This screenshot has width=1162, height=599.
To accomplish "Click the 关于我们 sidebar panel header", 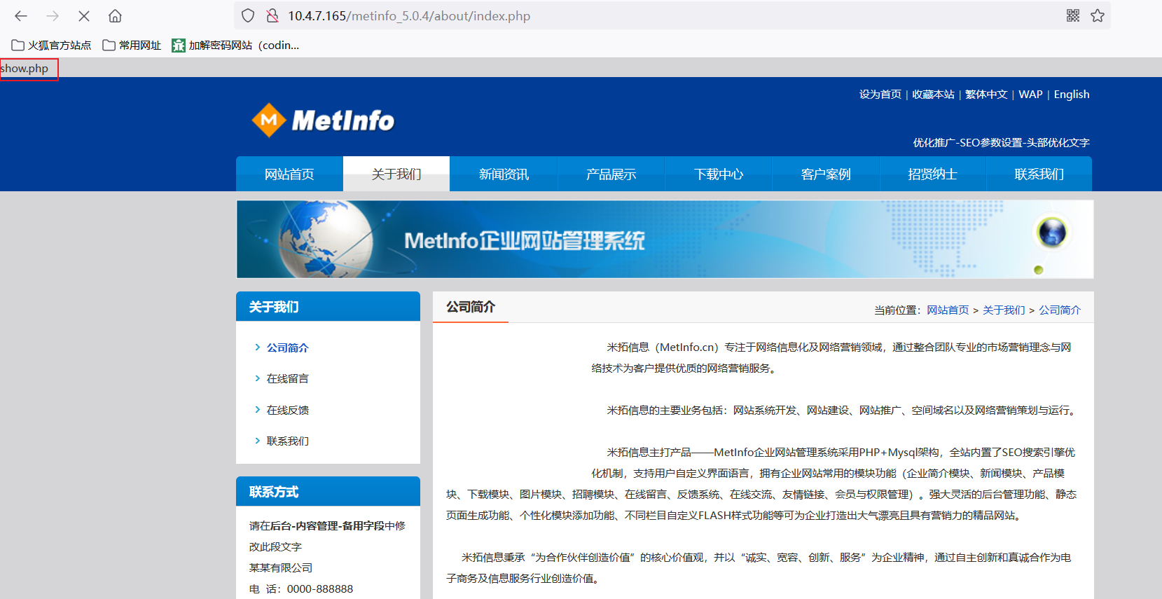I will click(x=328, y=306).
